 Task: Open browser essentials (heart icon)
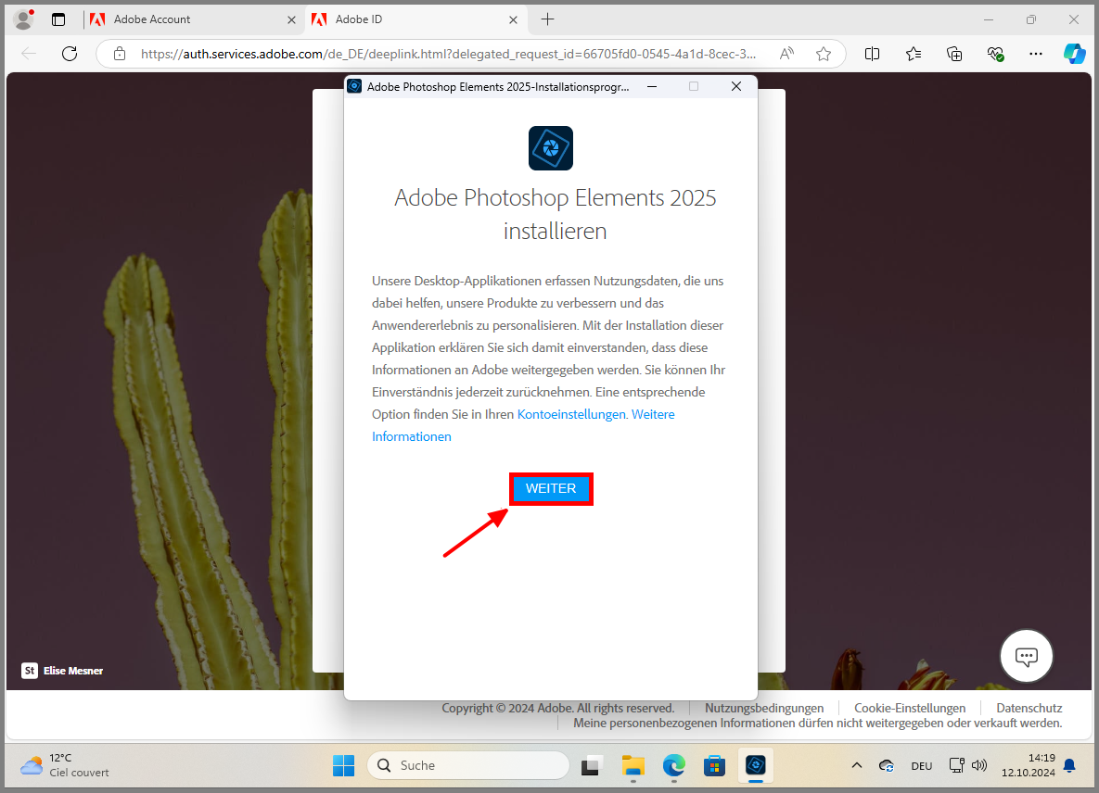[x=995, y=54]
